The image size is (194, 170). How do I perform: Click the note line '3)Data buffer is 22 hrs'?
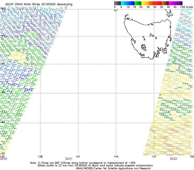95,166
